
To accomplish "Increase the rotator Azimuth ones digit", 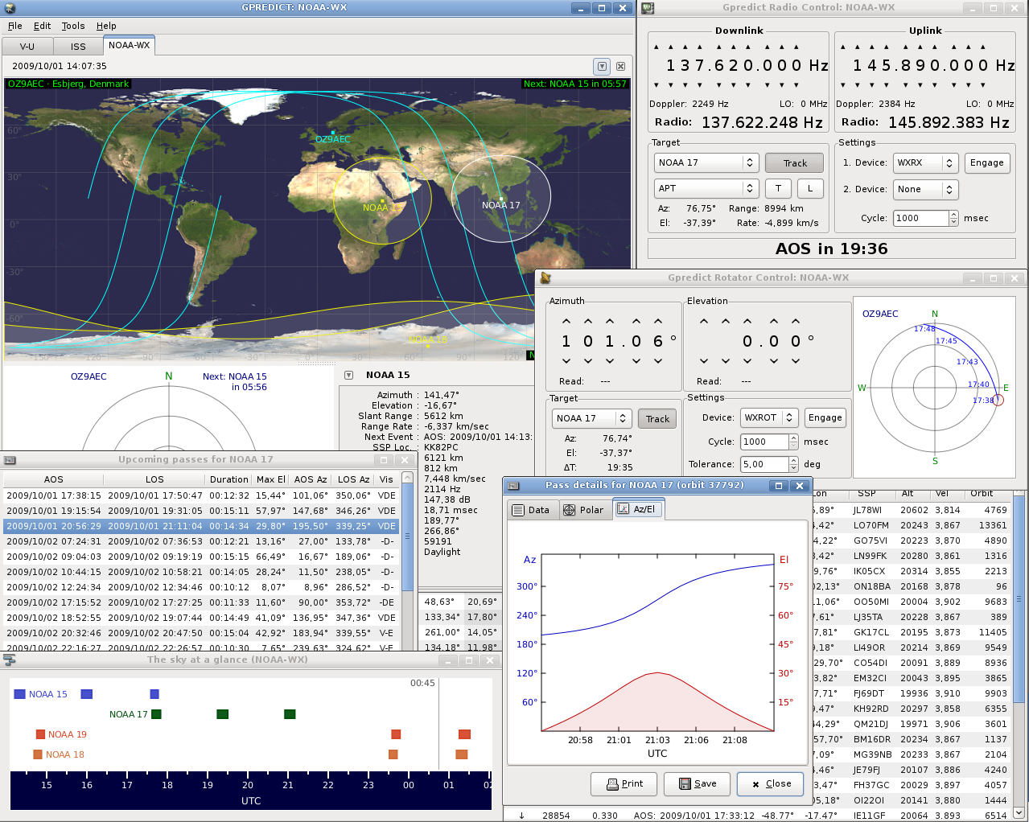I will 610,322.
